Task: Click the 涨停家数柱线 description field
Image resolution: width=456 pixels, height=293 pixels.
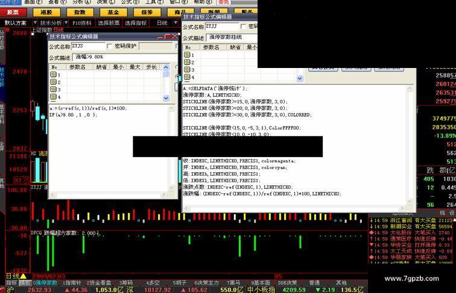Action: pos(232,37)
